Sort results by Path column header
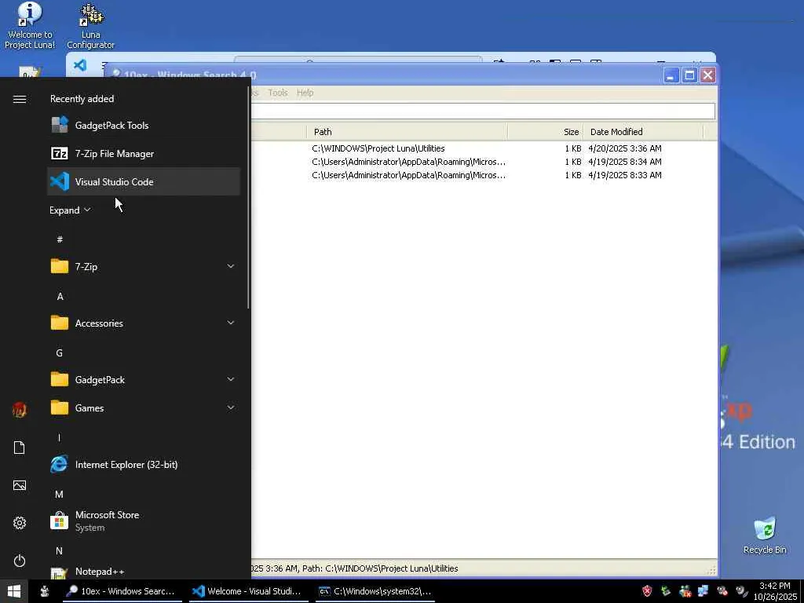 pos(407,132)
